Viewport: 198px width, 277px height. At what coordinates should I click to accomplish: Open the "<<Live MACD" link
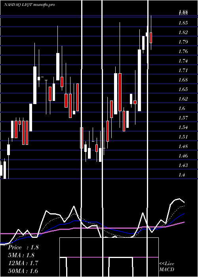[x=167, y=267]
